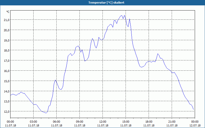The height and width of the screenshot is (128, 205).
Task: Select the 12:00 time axis label
Action: pyautogui.click(x=103, y=122)
